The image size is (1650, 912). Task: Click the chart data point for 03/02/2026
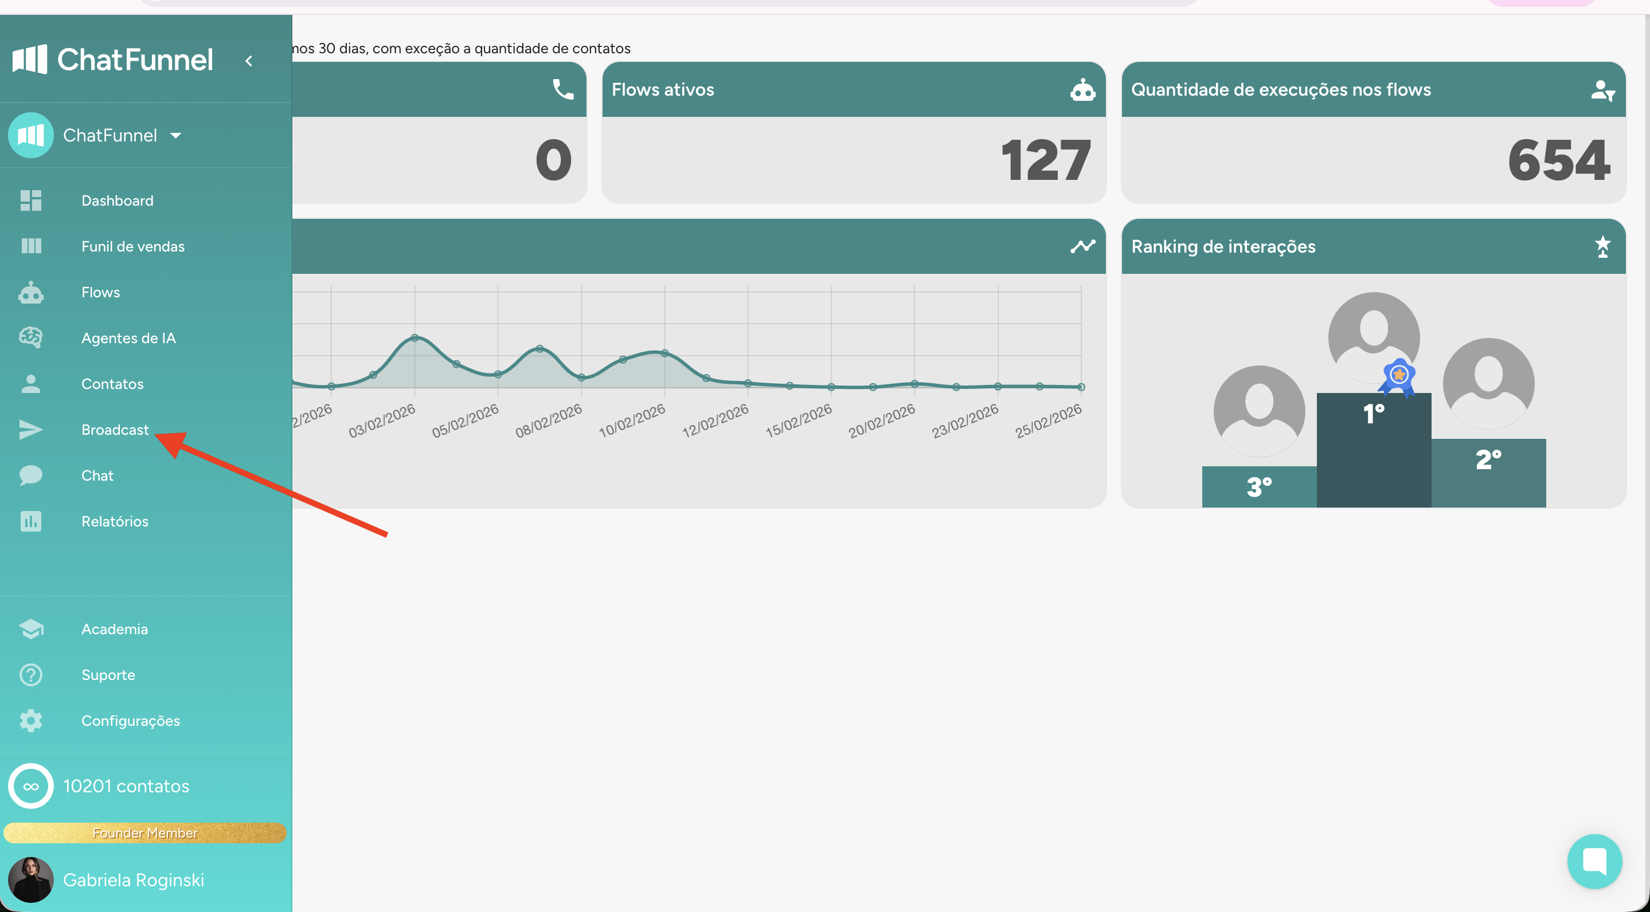pyautogui.click(x=415, y=337)
